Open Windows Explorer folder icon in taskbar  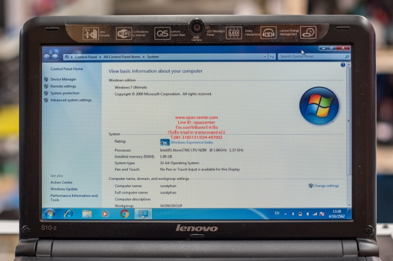tap(86, 214)
